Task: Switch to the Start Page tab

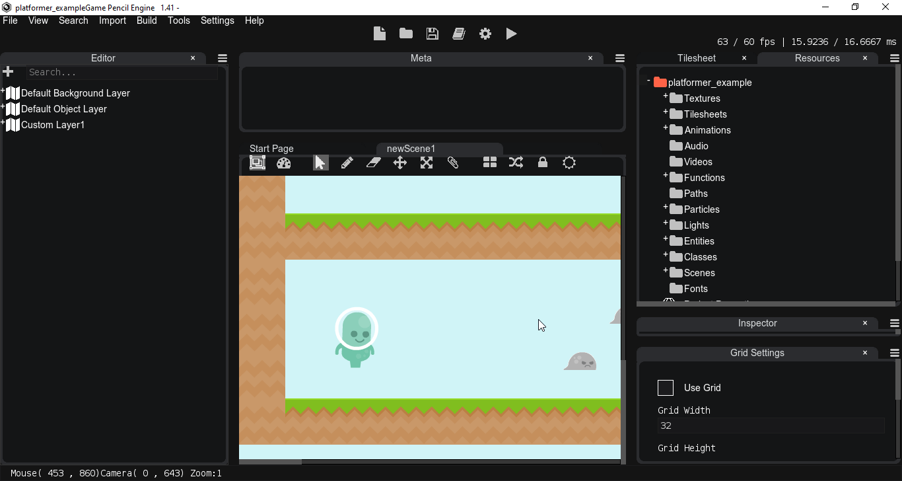Action: pos(271,148)
